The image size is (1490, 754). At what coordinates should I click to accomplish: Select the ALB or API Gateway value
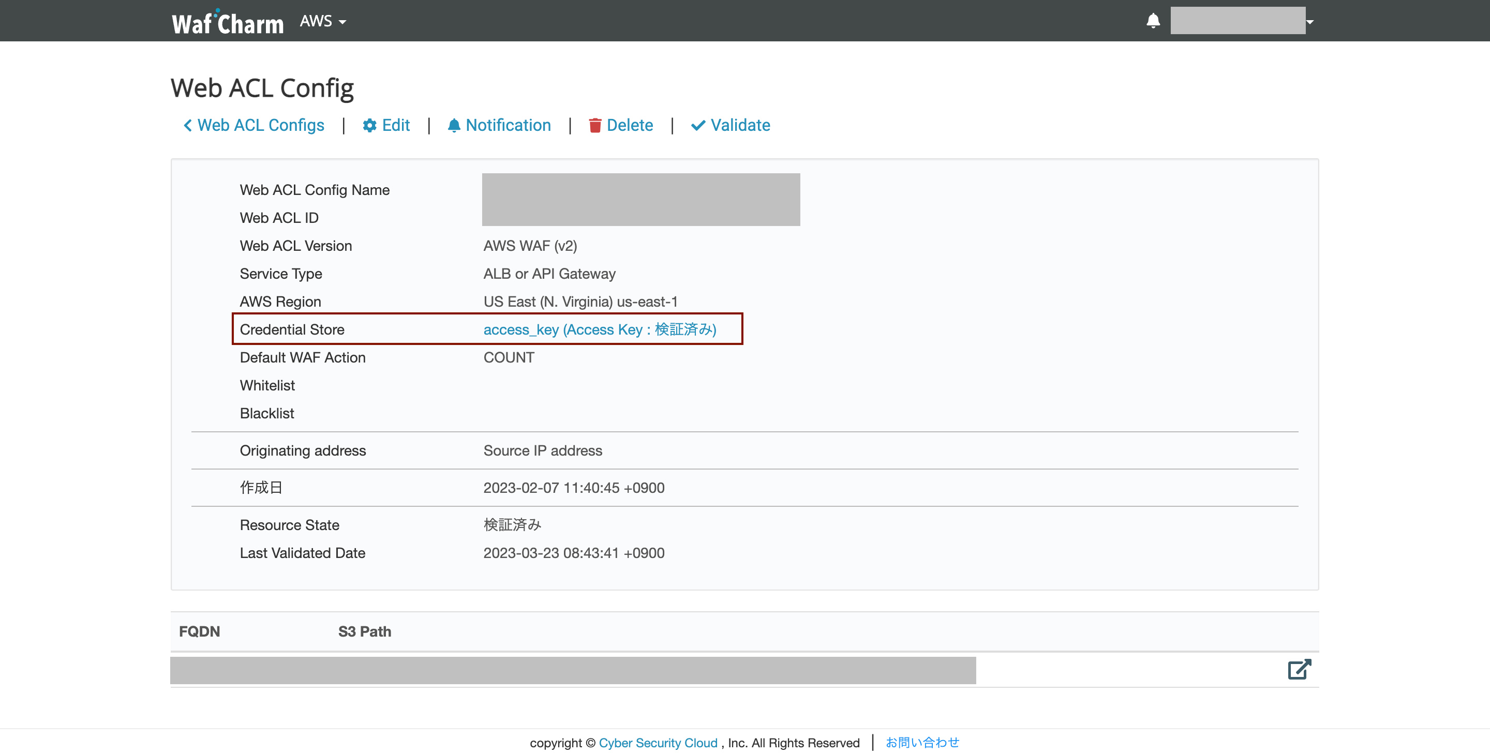click(x=549, y=274)
